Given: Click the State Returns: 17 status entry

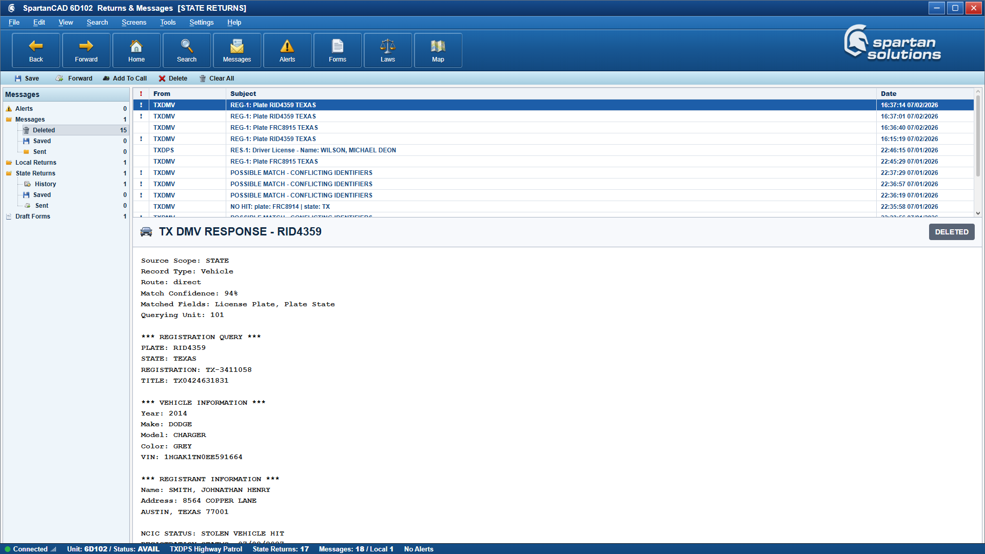Looking at the screenshot, I should (281, 549).
